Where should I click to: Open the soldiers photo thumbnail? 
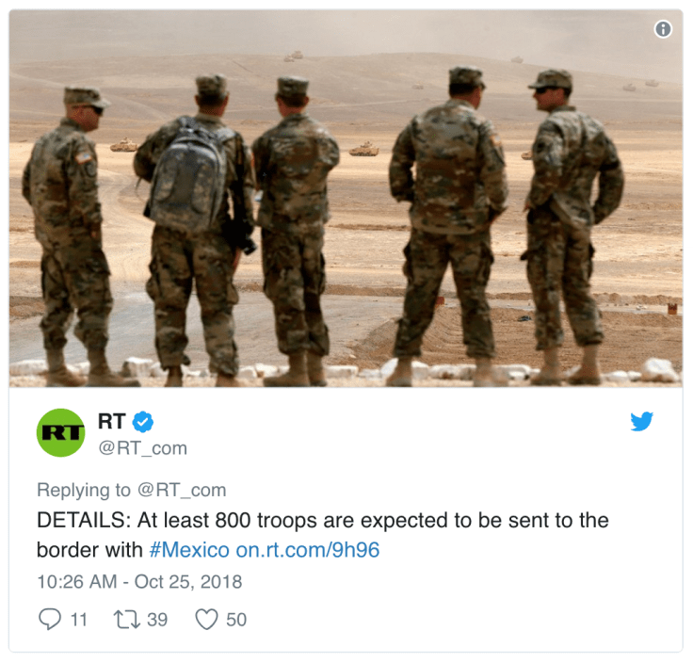click(346, 199)
